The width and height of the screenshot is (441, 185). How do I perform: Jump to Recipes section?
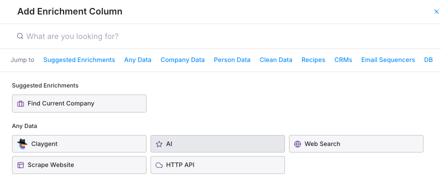[313, 60]
